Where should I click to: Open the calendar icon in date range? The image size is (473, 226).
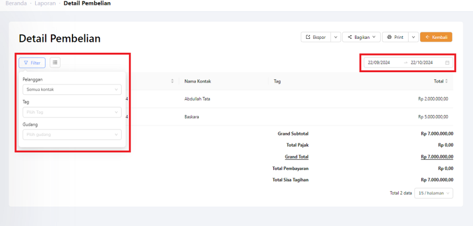tap(447, 63)
